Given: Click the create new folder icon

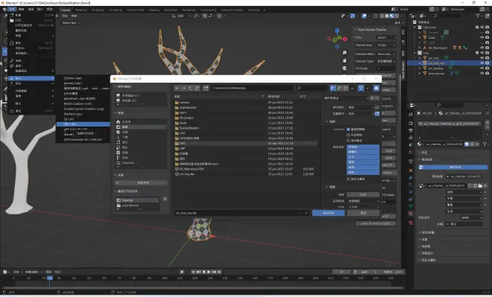Looking at the screenshot, I should pos(206,89).
